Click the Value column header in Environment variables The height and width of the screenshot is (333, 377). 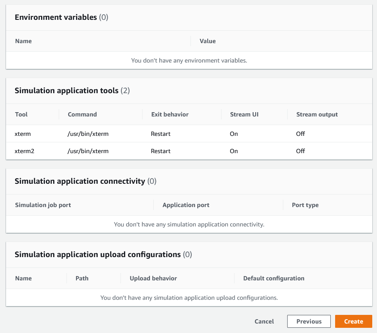tap(207, 41)
